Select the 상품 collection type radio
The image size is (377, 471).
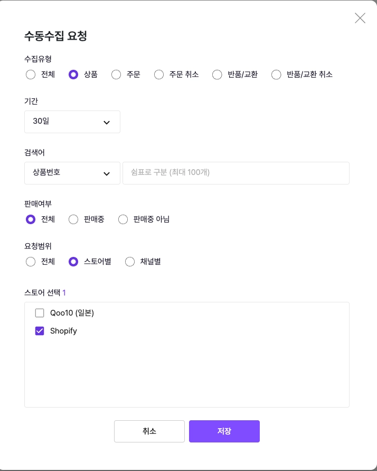(73, 75)
